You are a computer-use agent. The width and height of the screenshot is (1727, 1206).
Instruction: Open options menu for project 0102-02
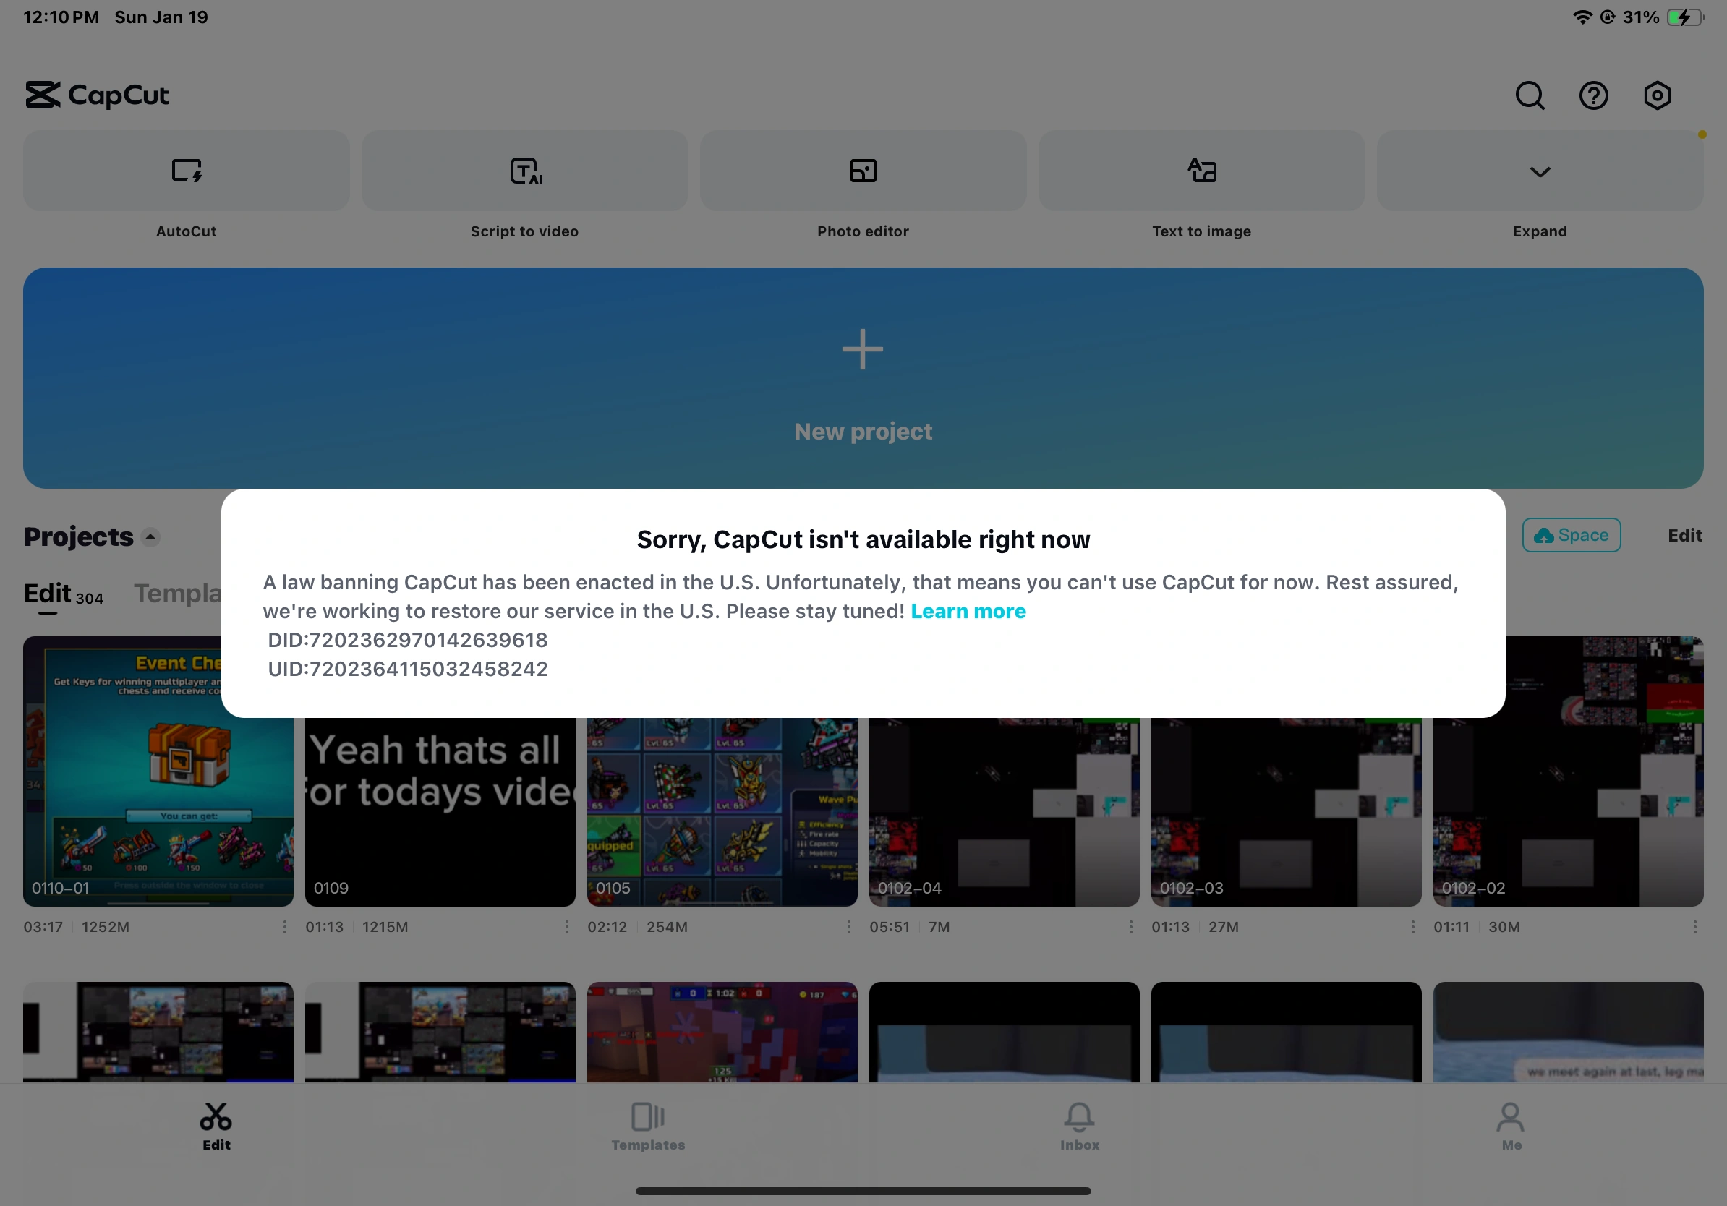point(1694,927)
